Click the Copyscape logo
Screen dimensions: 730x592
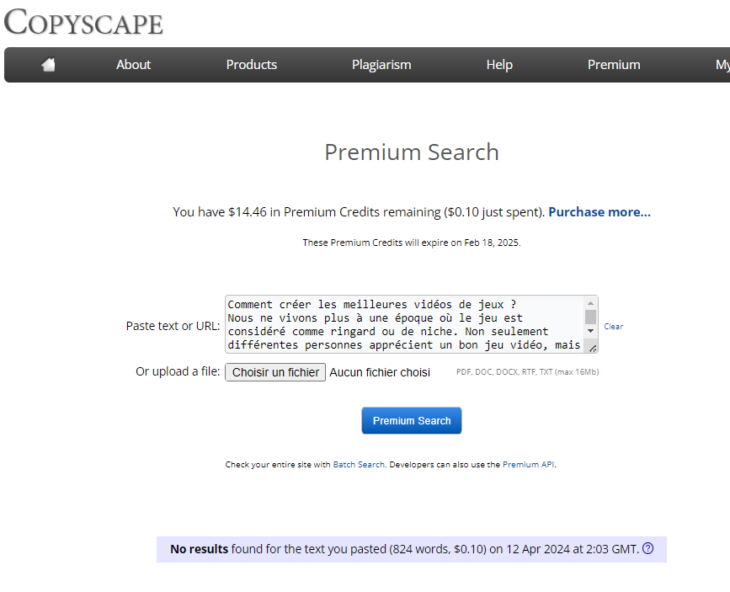pos(83,22)
